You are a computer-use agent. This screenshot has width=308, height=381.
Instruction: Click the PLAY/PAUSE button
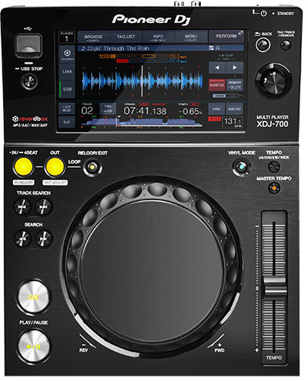coord(33,346)
